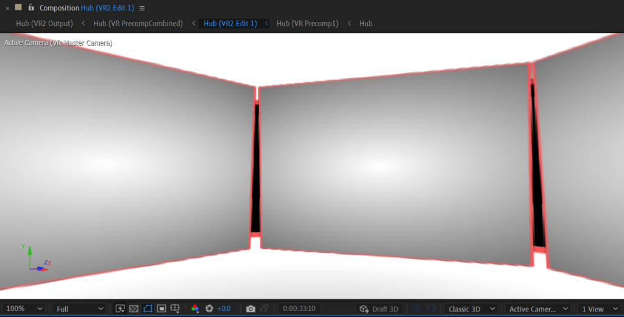This screenshot has width=624, height=317.
Task: Open the Full resolution dropdown
Action: click(x=80, y=308)
